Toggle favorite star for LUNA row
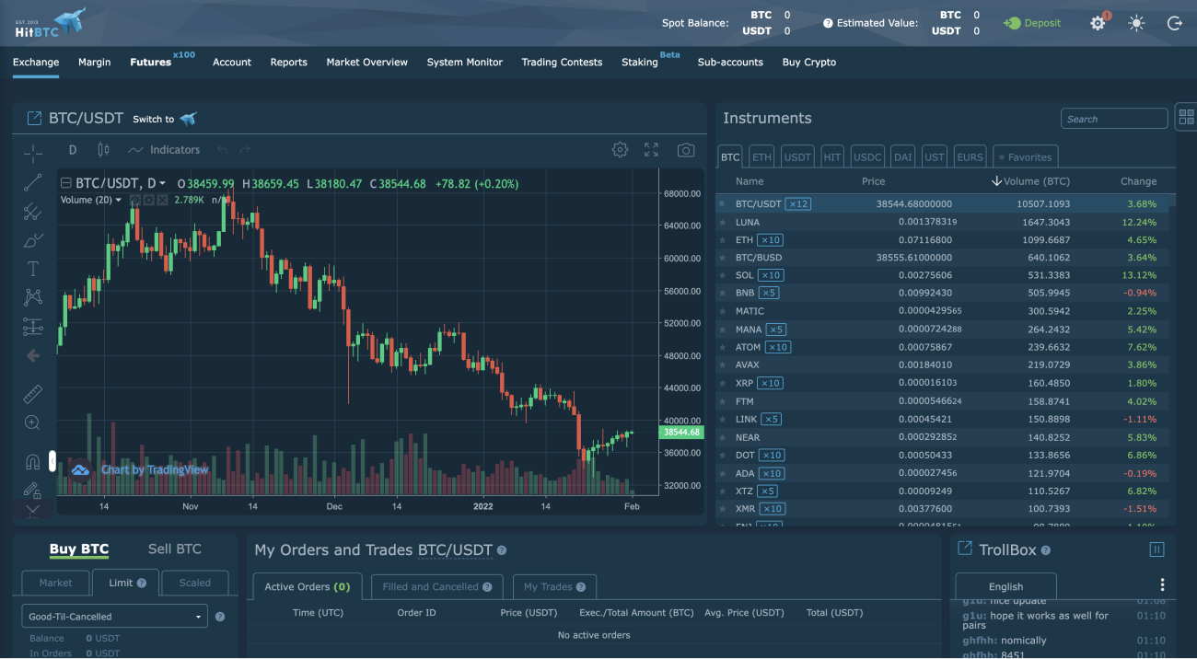1197x659 pixels. tap(723, 223)
